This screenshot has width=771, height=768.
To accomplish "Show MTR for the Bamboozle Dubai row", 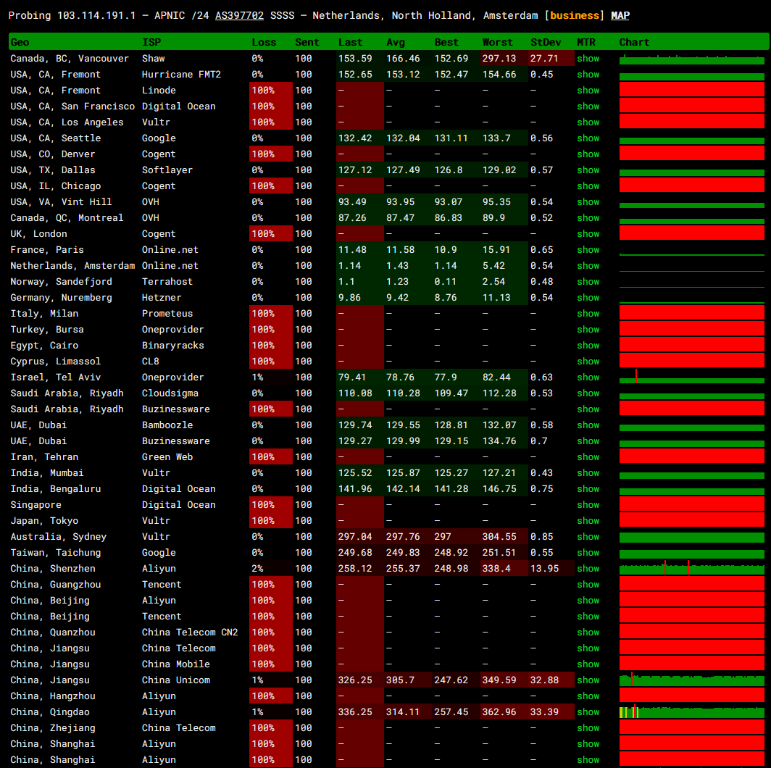I will (x=588, y=425).
